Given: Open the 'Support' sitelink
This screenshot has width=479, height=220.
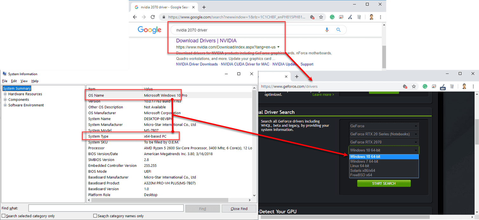Looking at the screenshot, I should (x=307, y=64).
